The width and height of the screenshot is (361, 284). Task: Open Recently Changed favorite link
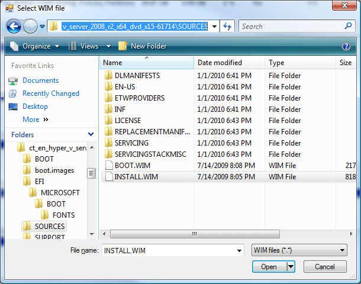pyautogui.click(x=50, y=93)
